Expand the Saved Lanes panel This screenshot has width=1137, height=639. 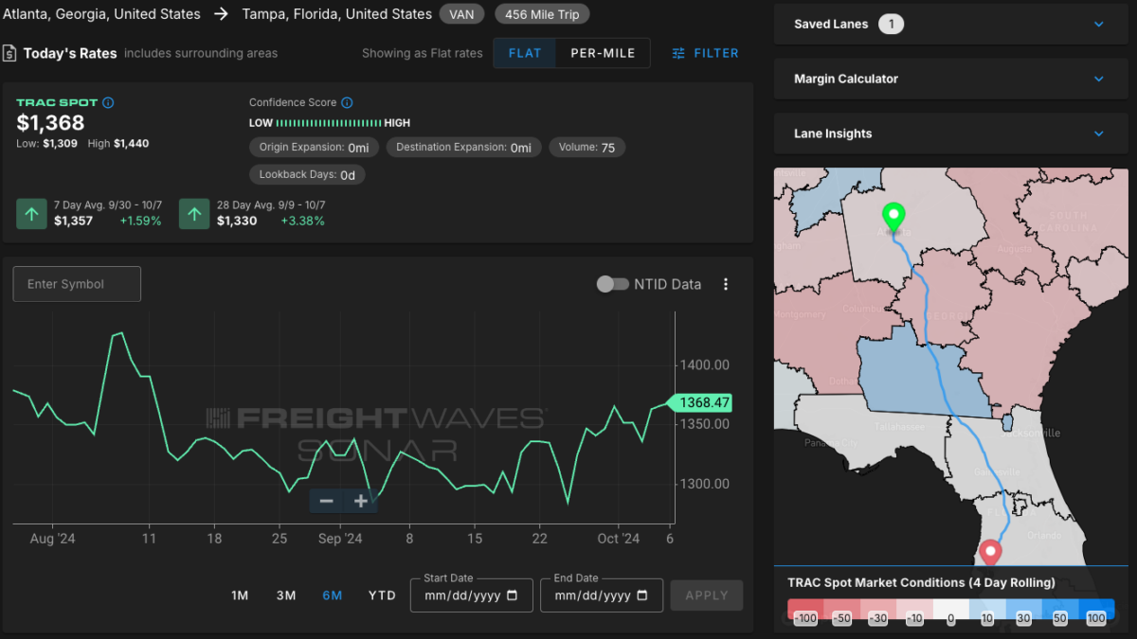click(x=1098, y=25)
